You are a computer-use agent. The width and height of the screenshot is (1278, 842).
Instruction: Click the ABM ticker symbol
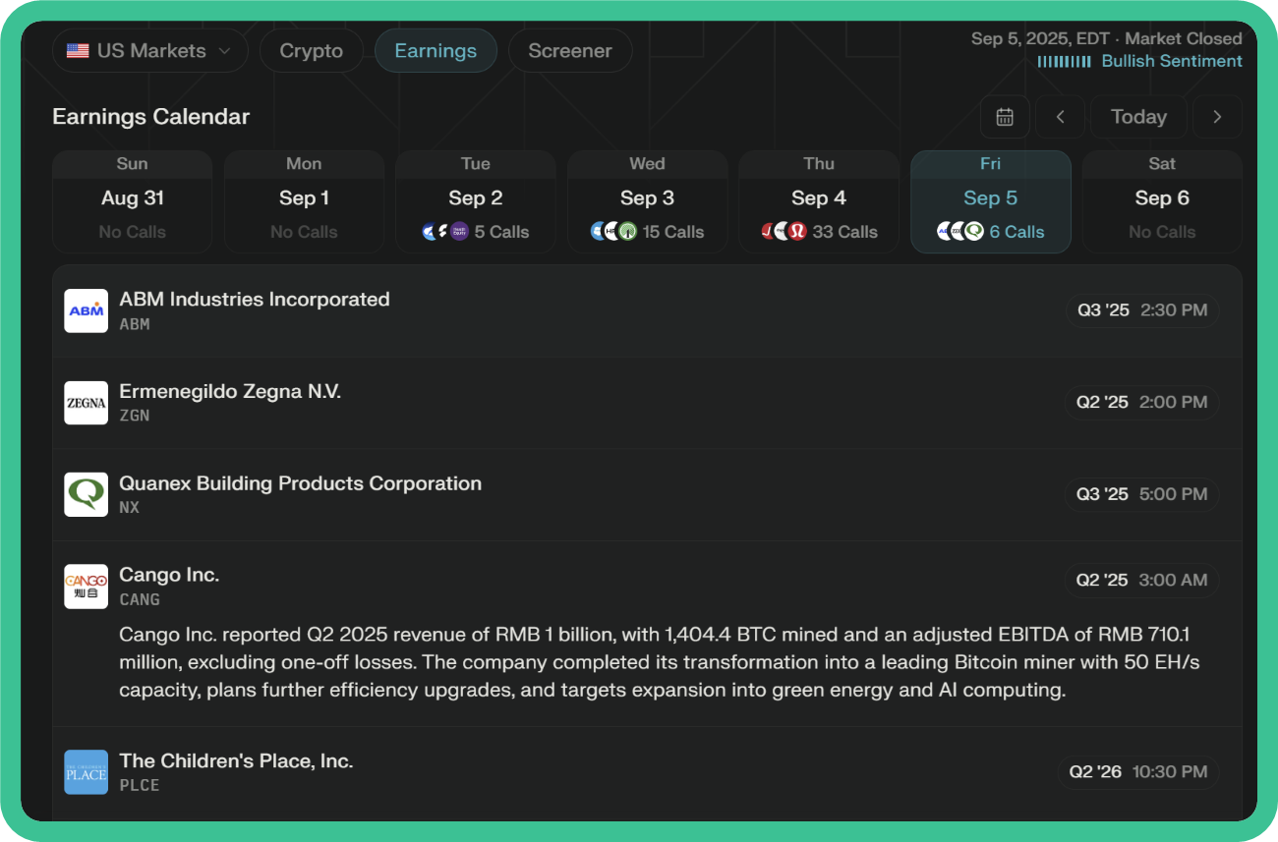(x=135, y=324)
